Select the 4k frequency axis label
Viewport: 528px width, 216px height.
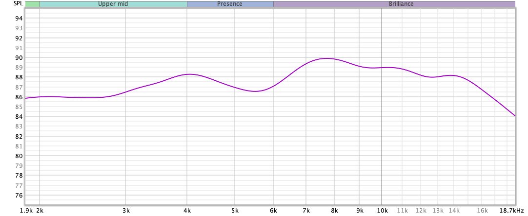[x=187, y=210]
